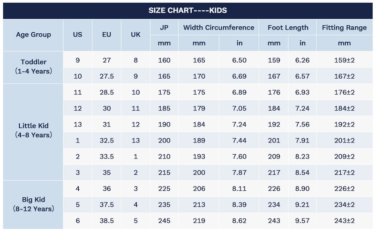The image size is (375, 232).
Task: Select the EU size 38.5 cell
Action: (x=107, y=220)
